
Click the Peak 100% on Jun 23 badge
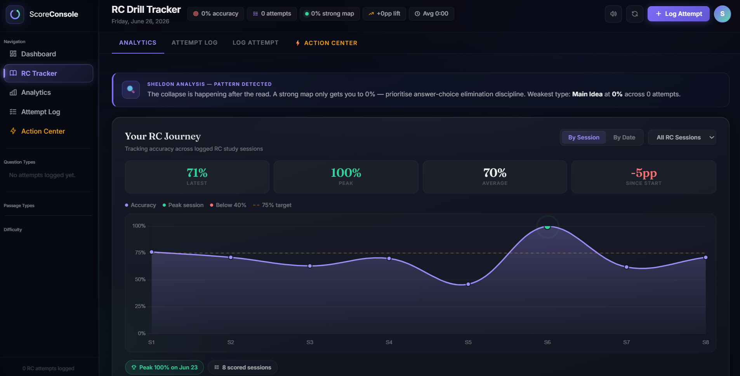pyautogui.click(x=164, y=367)
